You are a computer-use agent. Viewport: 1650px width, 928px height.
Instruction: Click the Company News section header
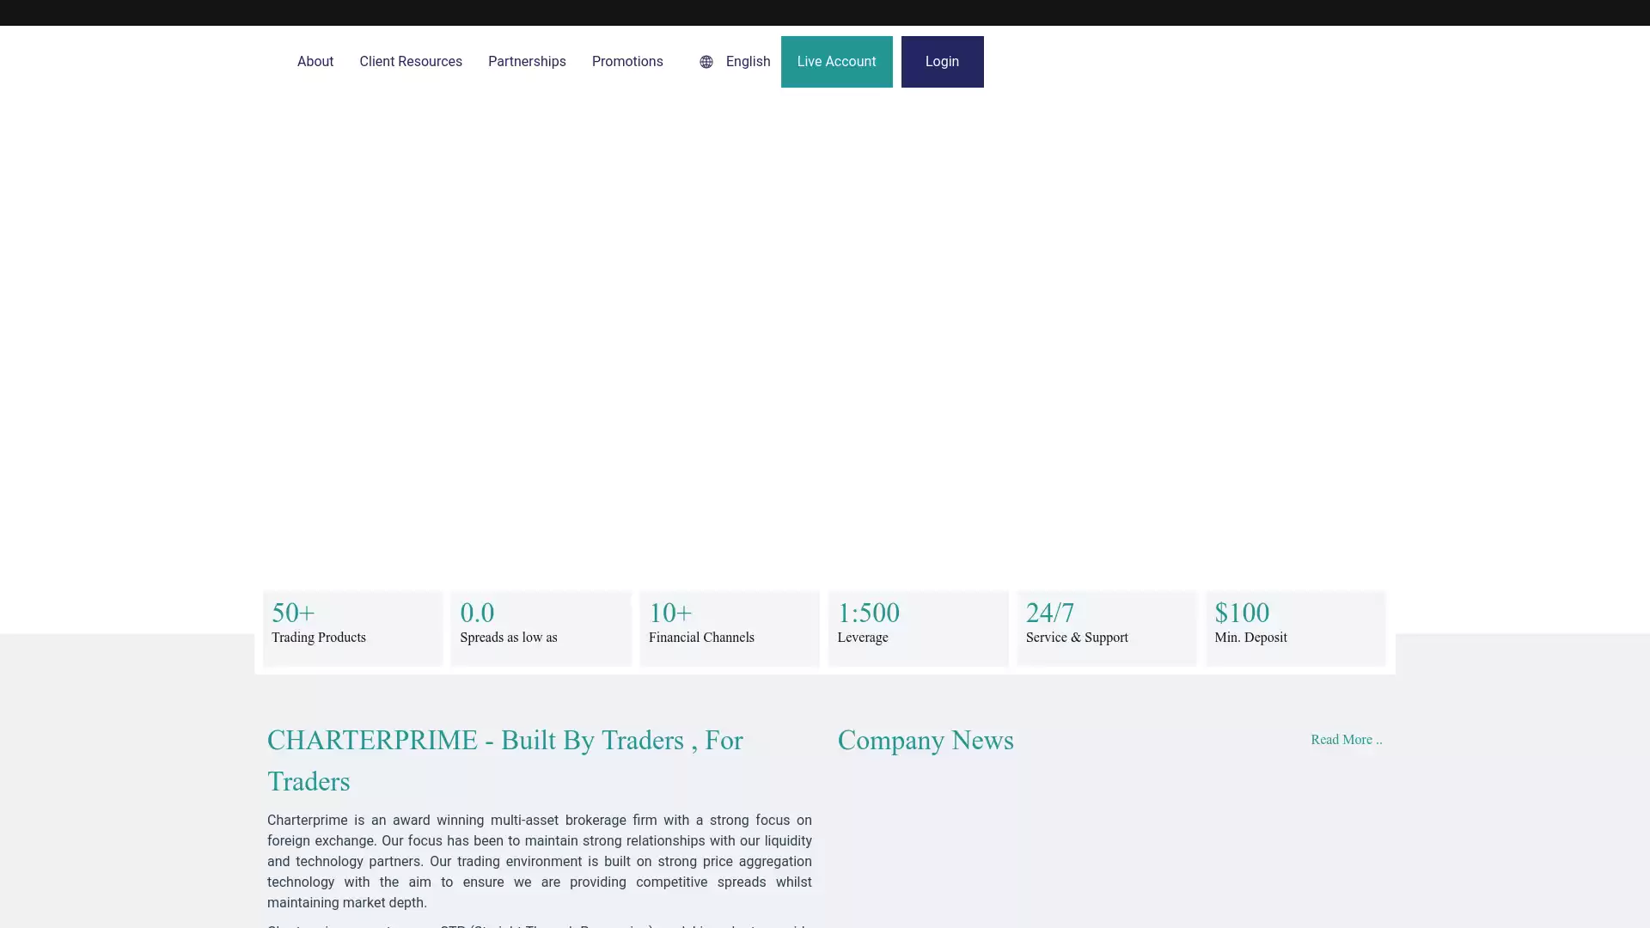coord(926,739)
